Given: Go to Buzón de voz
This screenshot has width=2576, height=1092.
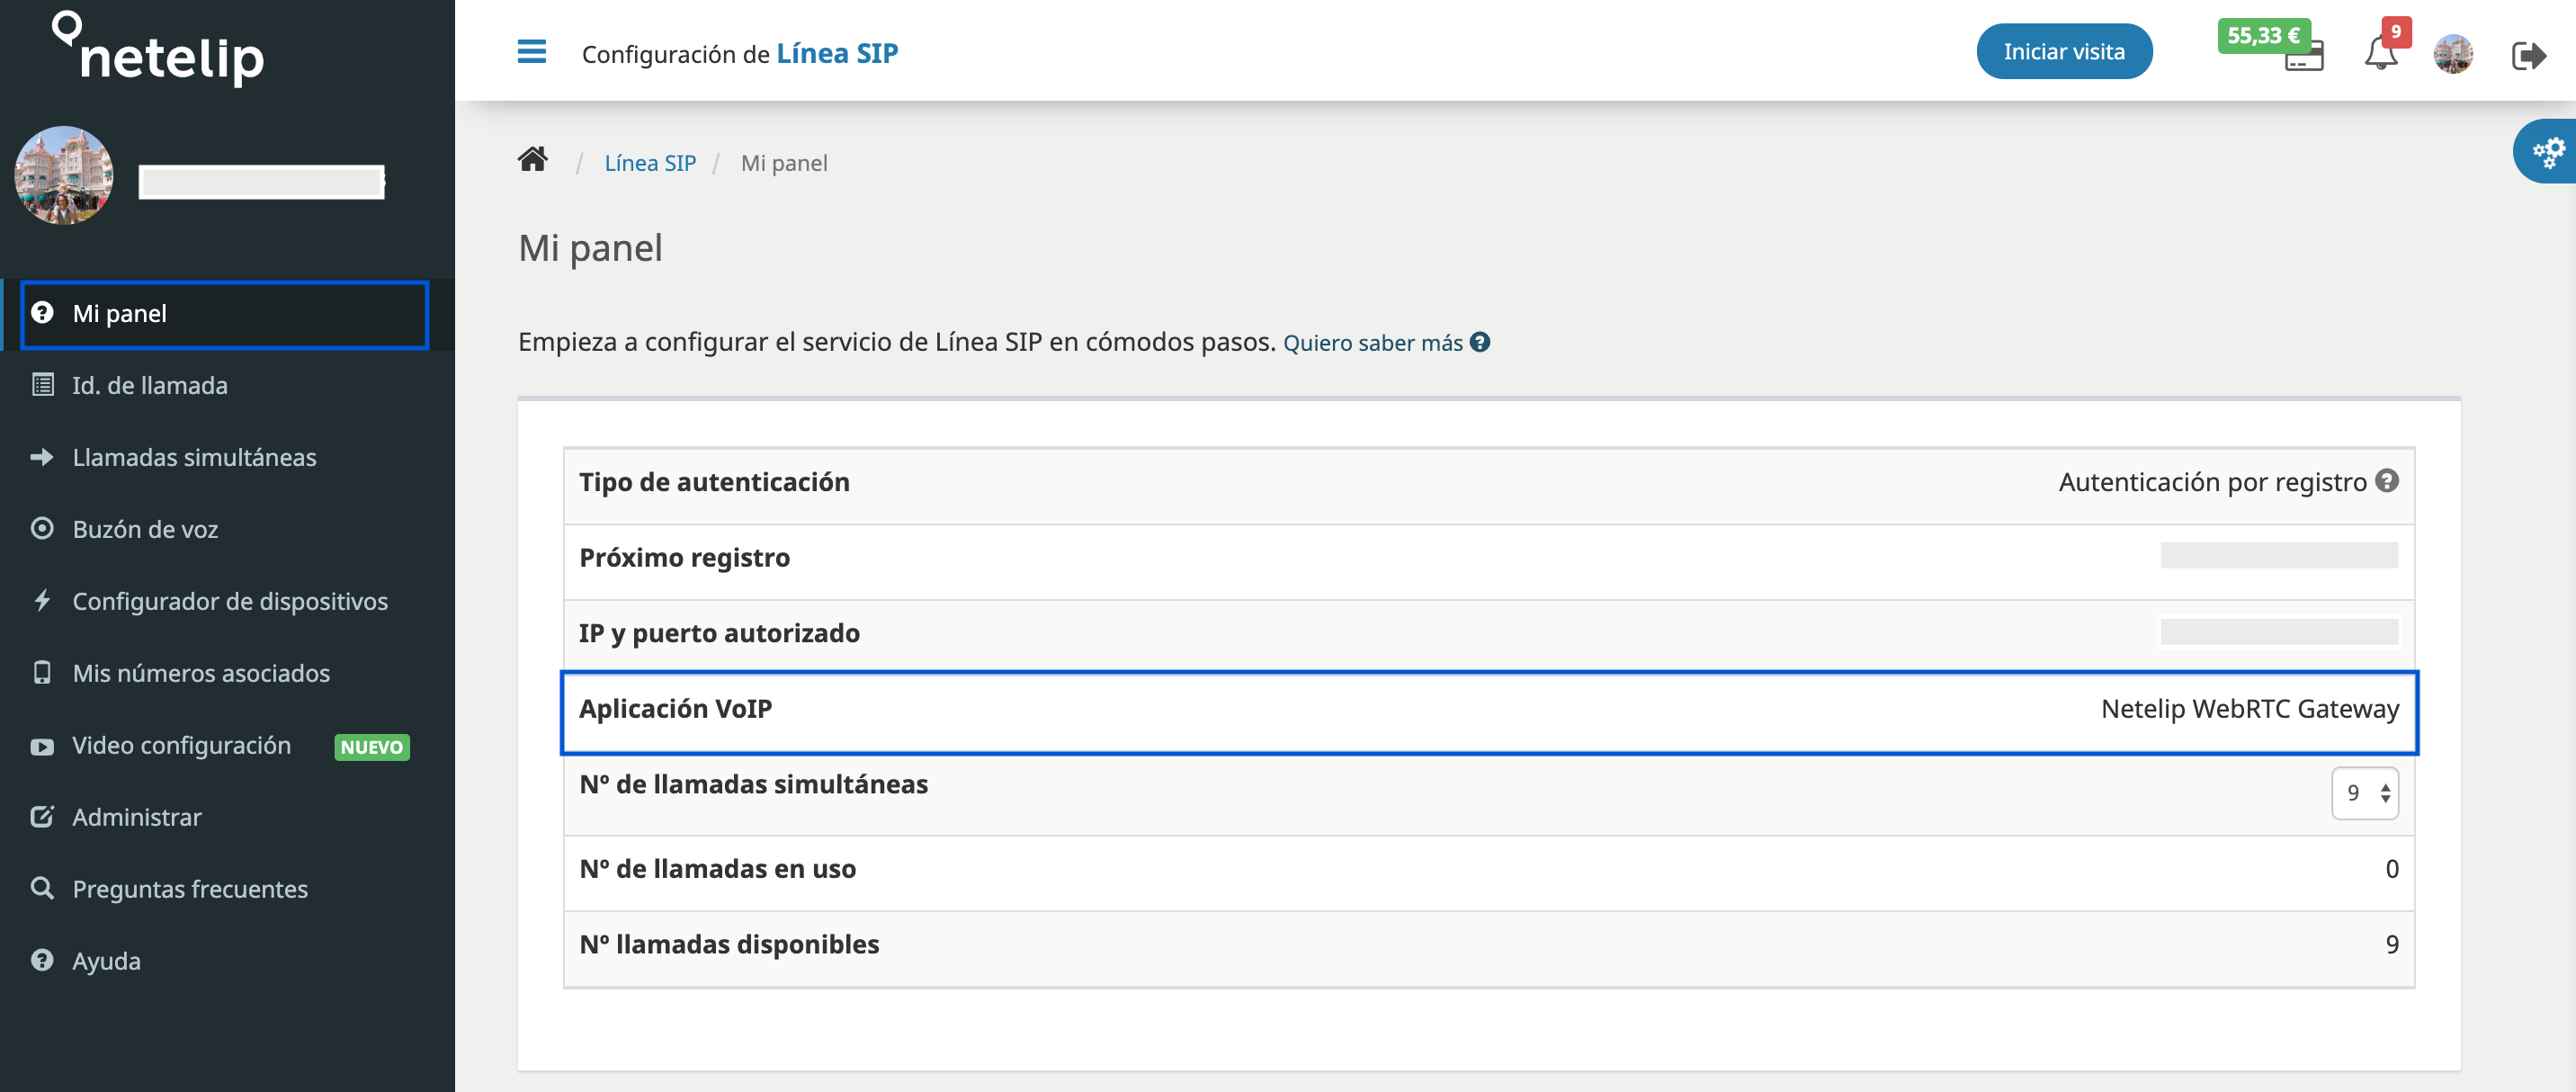Looking at the screenshot, I should [145, 529].
